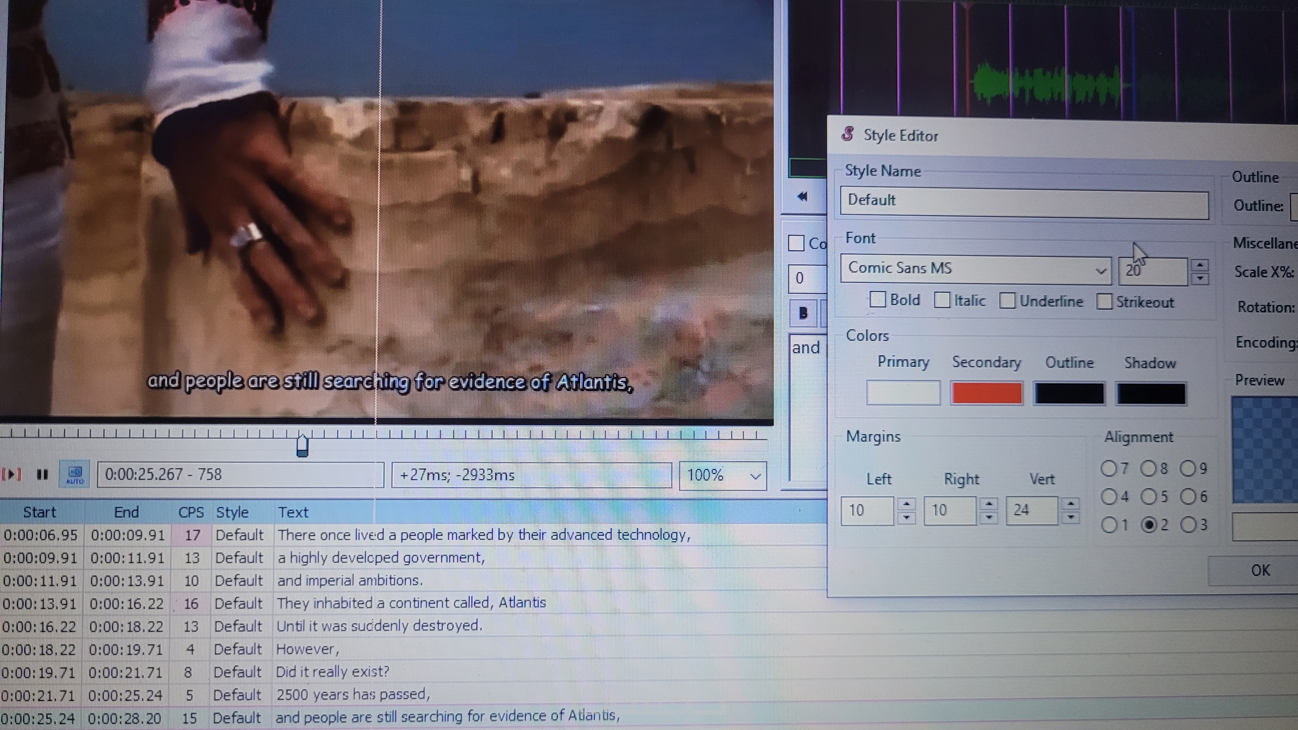
Task: Click the Primary white color swatch
Action: click(903, 393)
